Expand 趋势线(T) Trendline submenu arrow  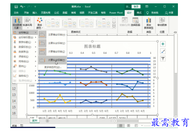36,76
